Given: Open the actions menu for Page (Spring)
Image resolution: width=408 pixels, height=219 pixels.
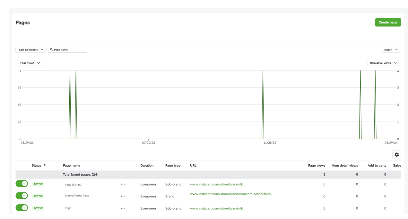Looking at the screenshot, I should (123, 184).
